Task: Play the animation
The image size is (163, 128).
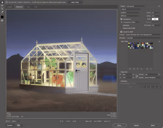Action: (151, 87)
